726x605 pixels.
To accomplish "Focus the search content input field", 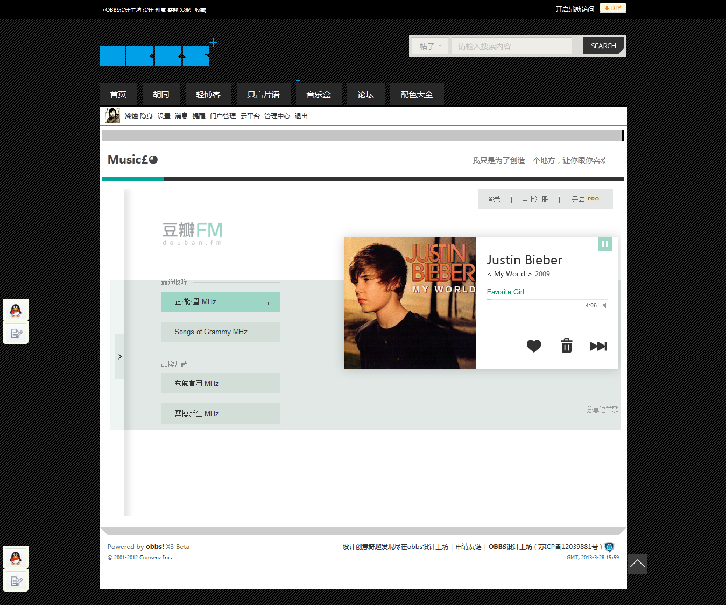I will click(x=511, y=46).
